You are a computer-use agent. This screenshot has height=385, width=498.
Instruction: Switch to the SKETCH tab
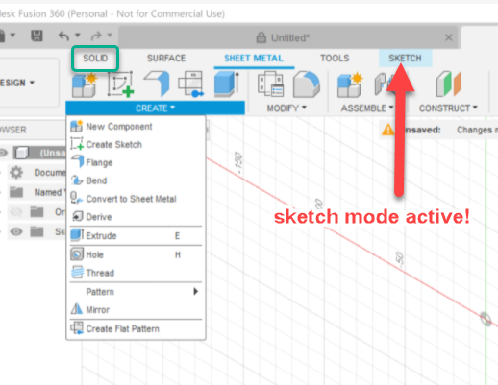(405, 59)
